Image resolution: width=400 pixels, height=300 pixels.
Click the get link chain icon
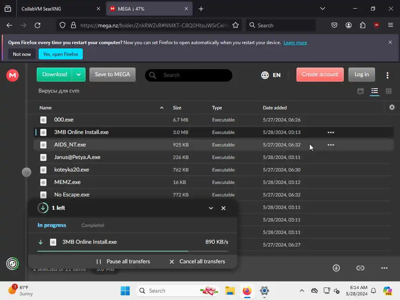360,268
